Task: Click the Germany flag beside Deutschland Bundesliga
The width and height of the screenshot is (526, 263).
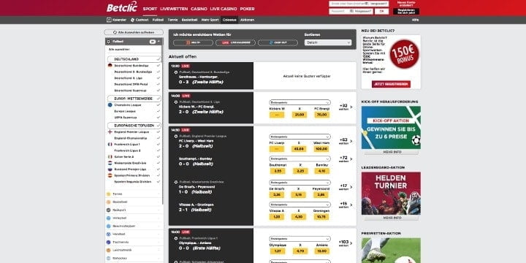Action: (x=110, y=66)
